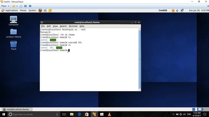
Task: Click the Cortana microphone icon
Action: (x=57, y=114)
